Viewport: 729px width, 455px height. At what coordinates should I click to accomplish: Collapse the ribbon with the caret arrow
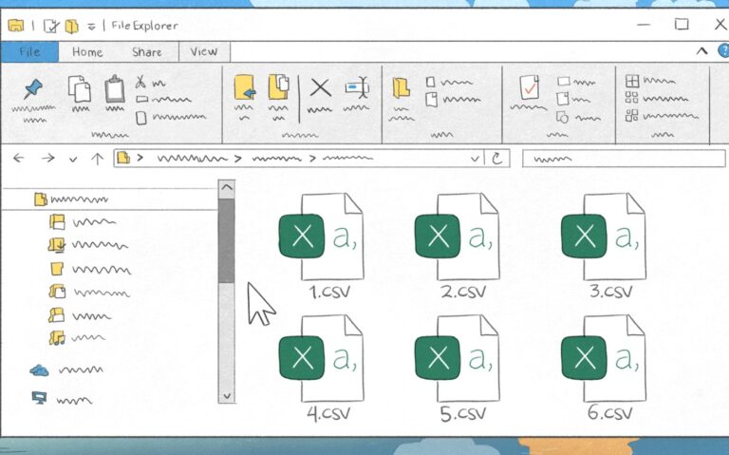click(702, 51)
